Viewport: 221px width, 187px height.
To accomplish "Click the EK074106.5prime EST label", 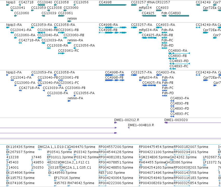I will [x=20, y=183].
